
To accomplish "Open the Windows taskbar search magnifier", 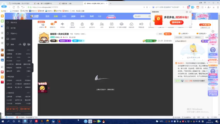I will click(8, 121).
